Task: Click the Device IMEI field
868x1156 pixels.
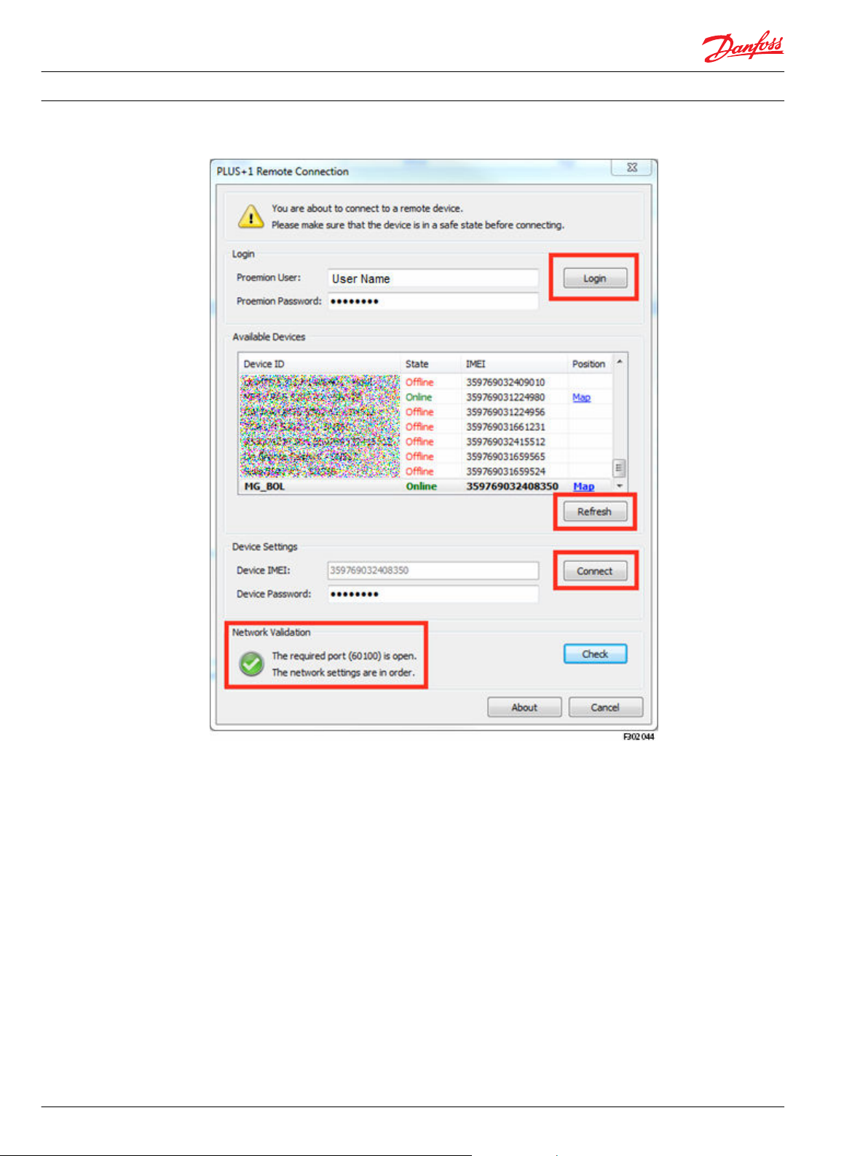Action: pos(433,570)
